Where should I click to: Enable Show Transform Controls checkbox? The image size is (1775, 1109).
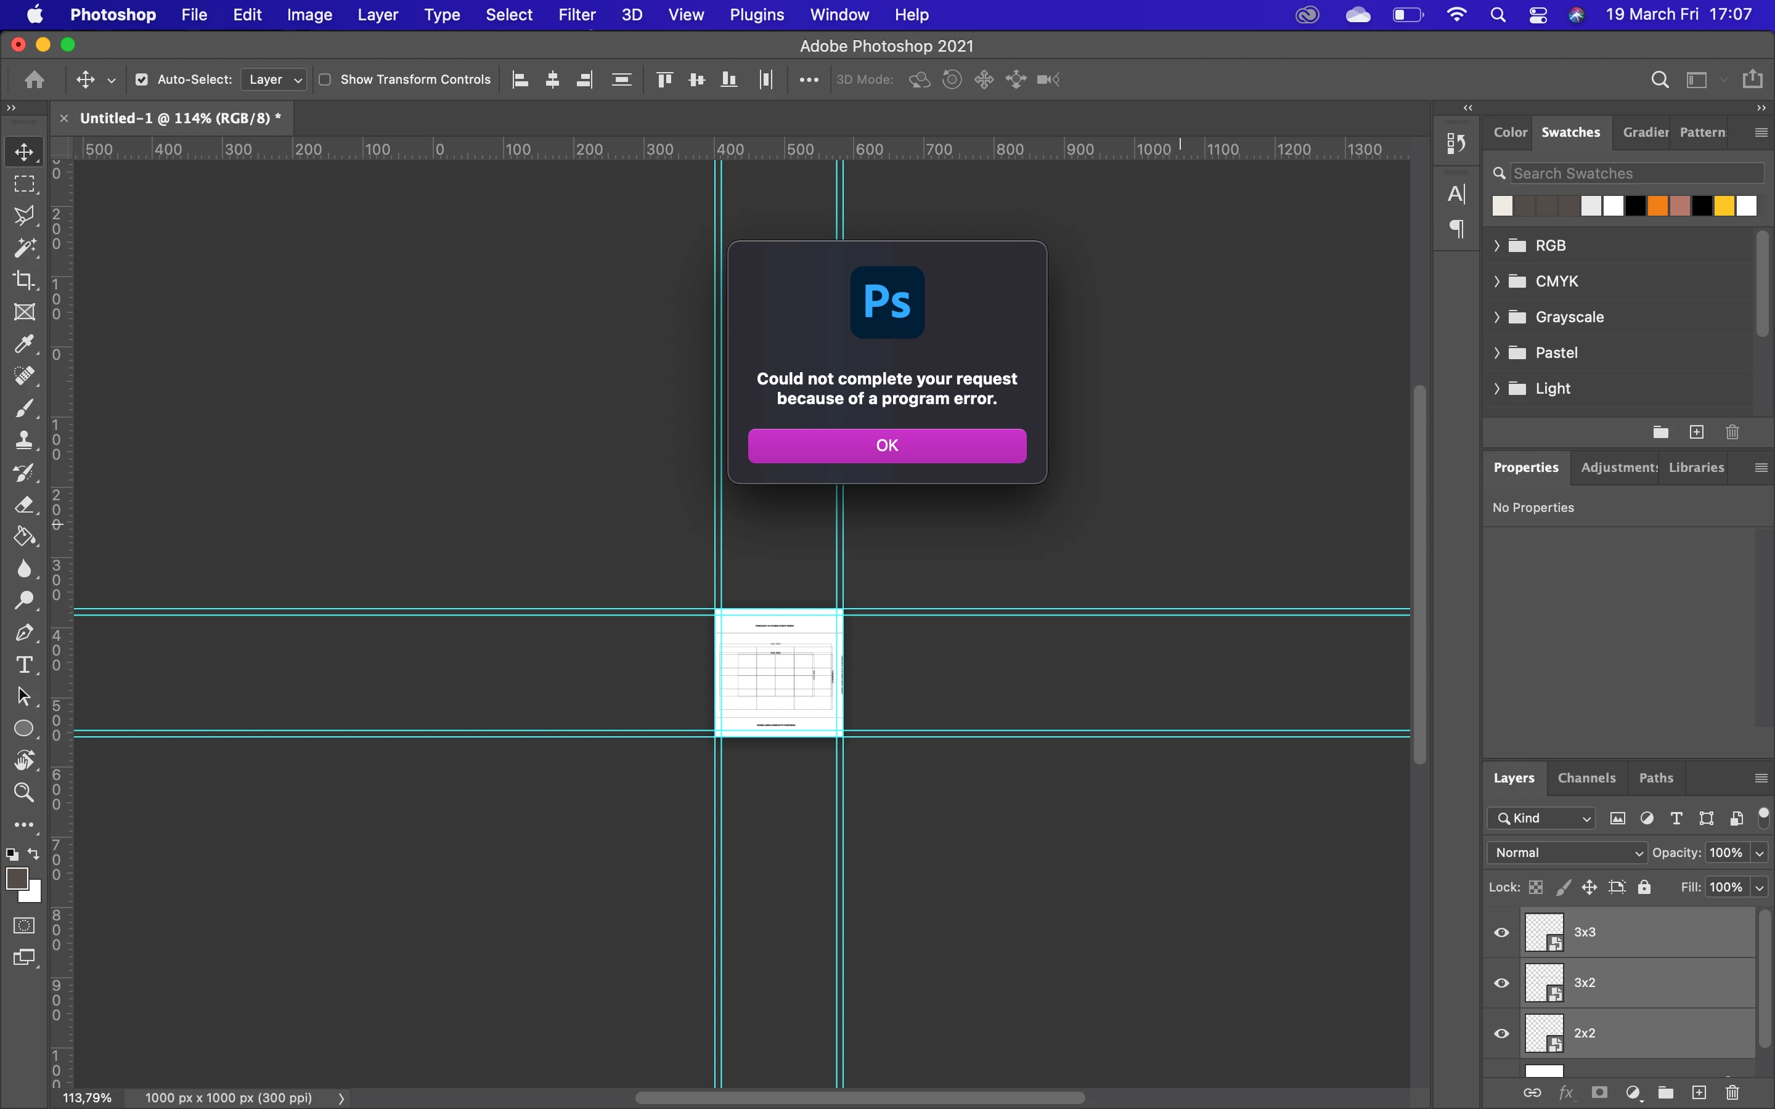tap(325, 79)
